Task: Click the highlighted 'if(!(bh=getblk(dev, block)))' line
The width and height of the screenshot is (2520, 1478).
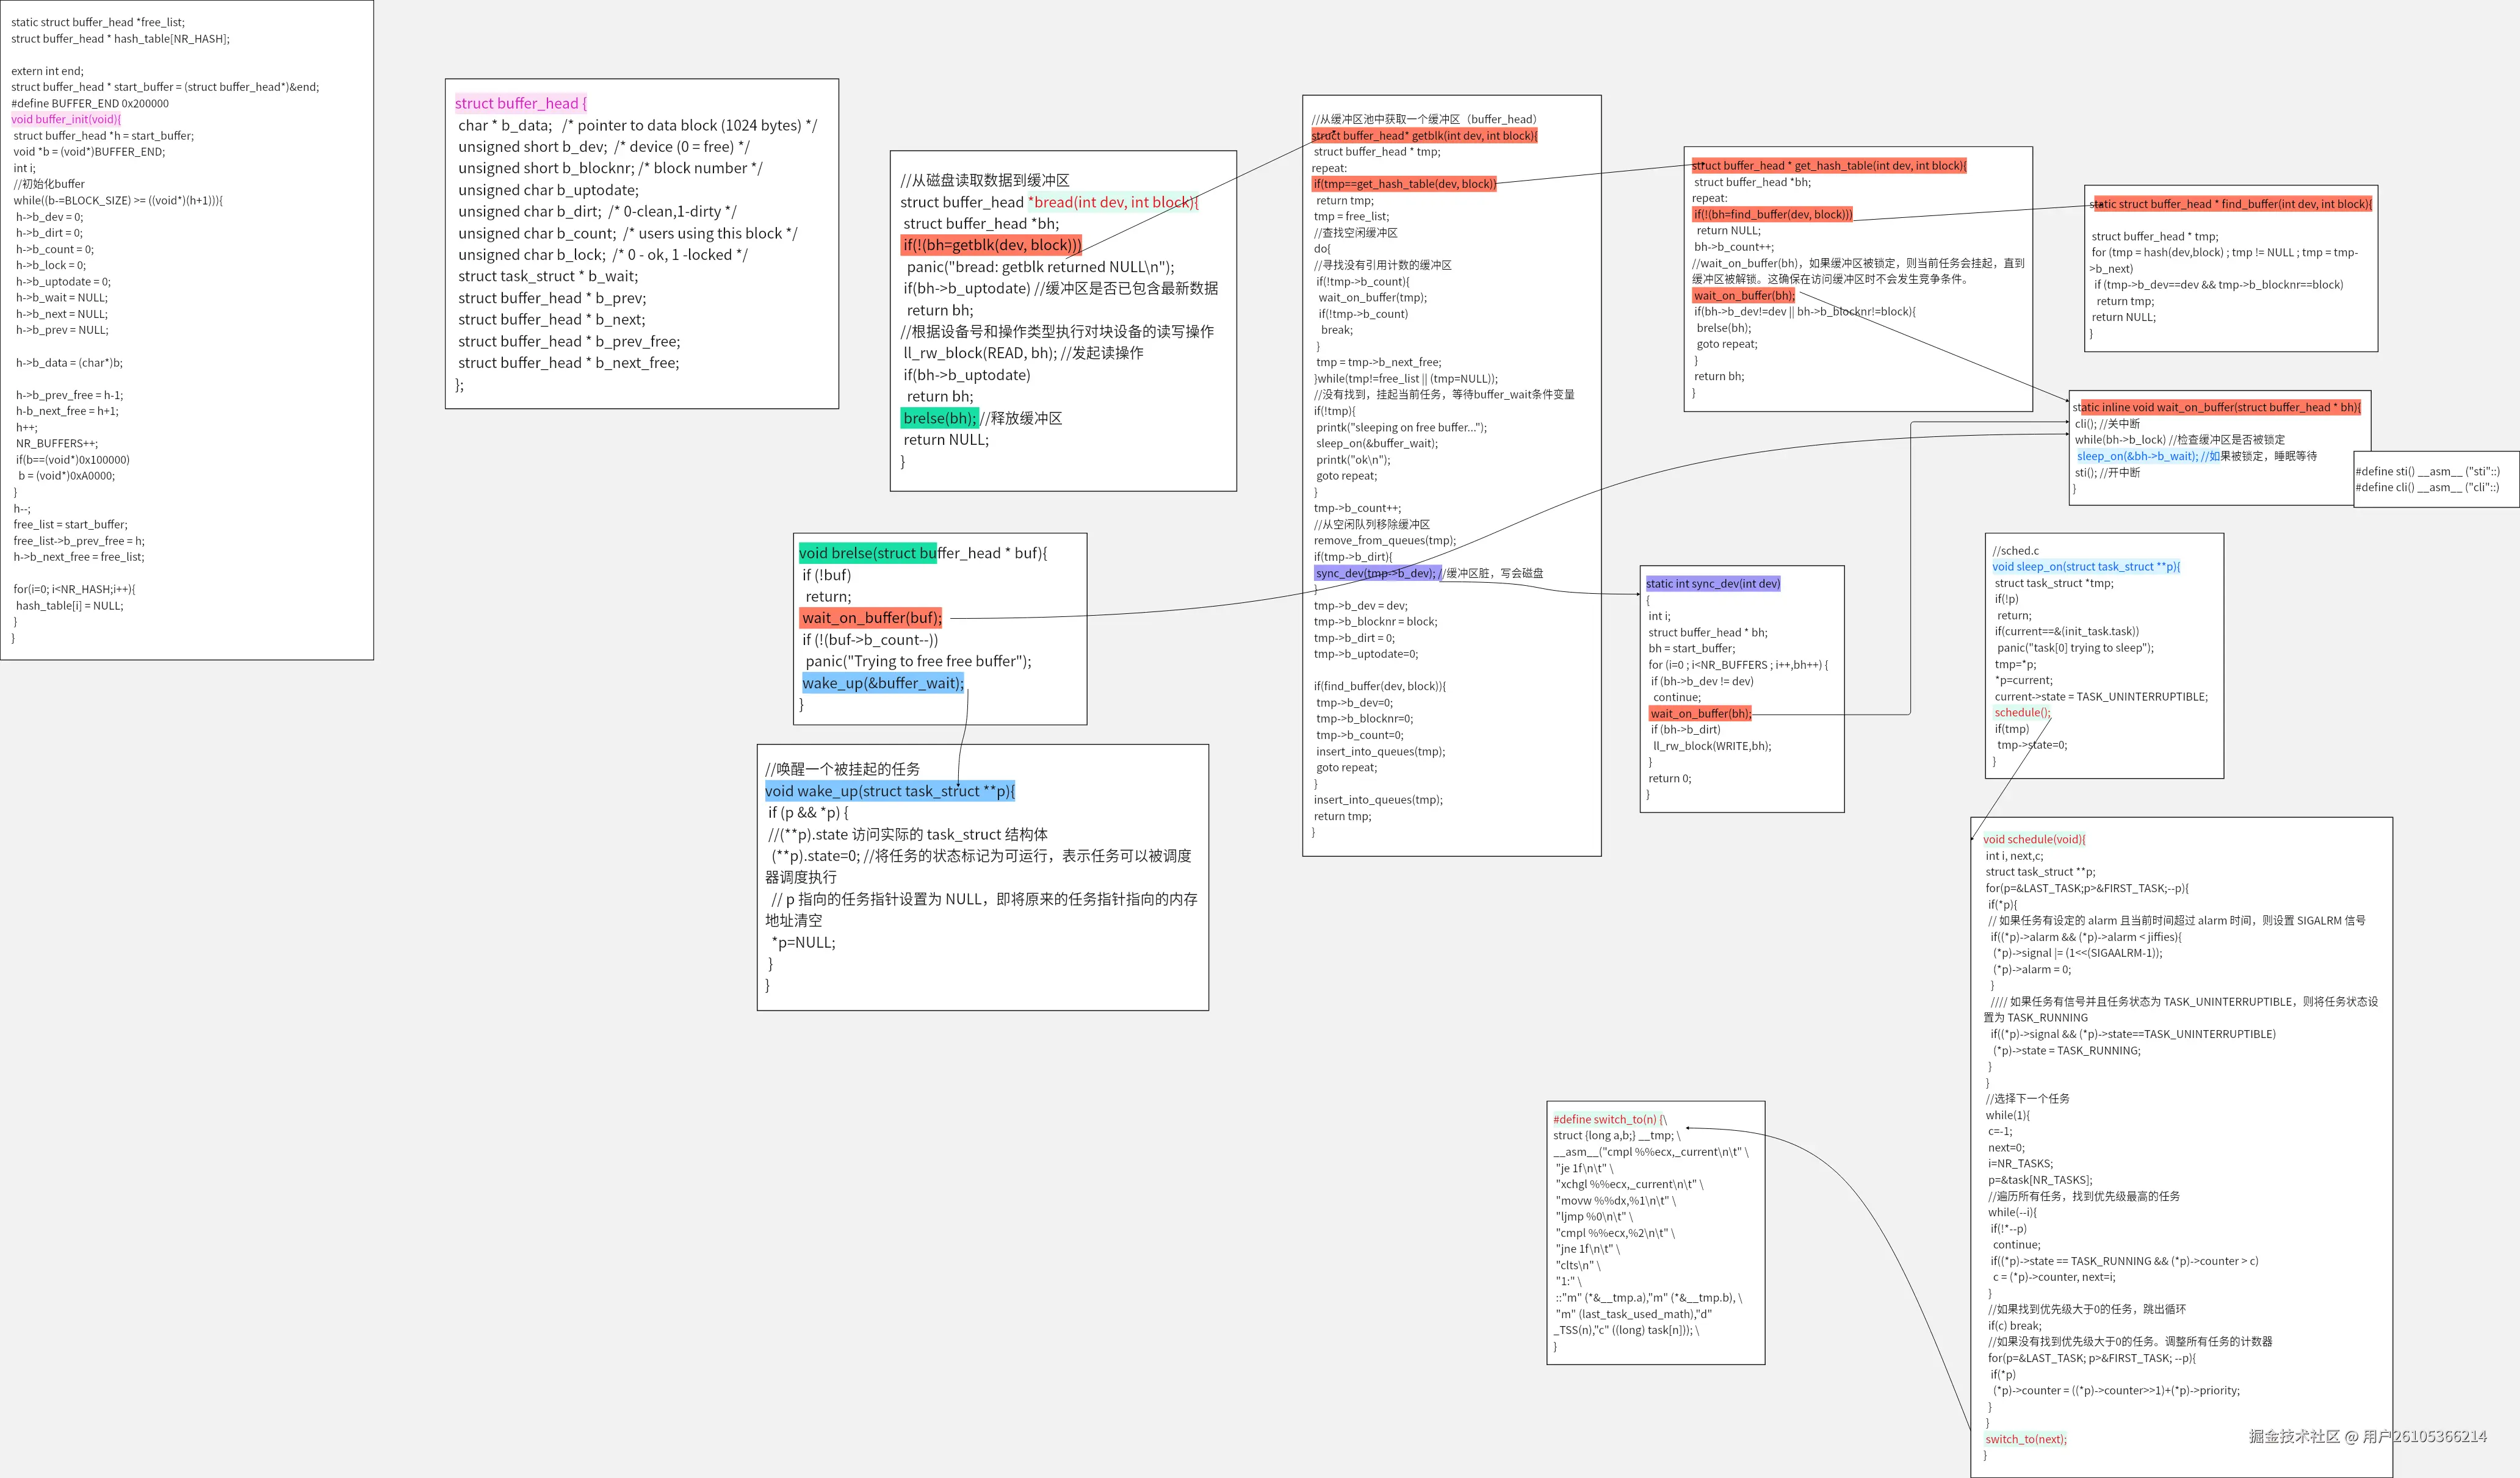Action: [991, 245]
